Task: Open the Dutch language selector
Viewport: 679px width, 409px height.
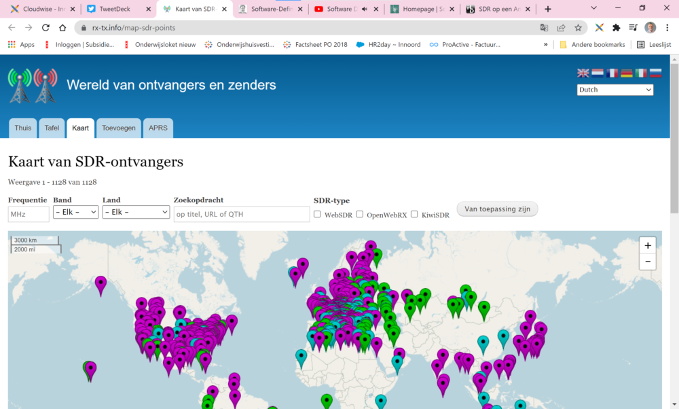Action: pos(615,90)
